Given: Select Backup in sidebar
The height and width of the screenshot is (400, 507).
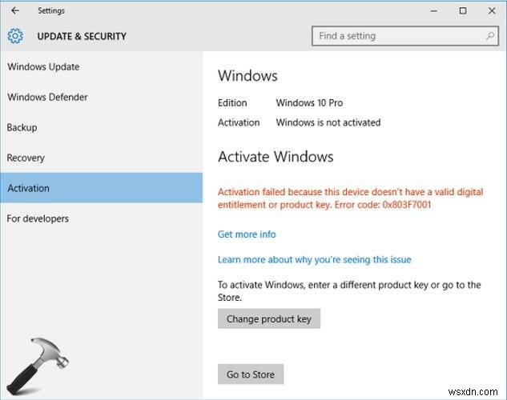Looking at the screenshot, I should pyautogui.click(x=101, y=127).
